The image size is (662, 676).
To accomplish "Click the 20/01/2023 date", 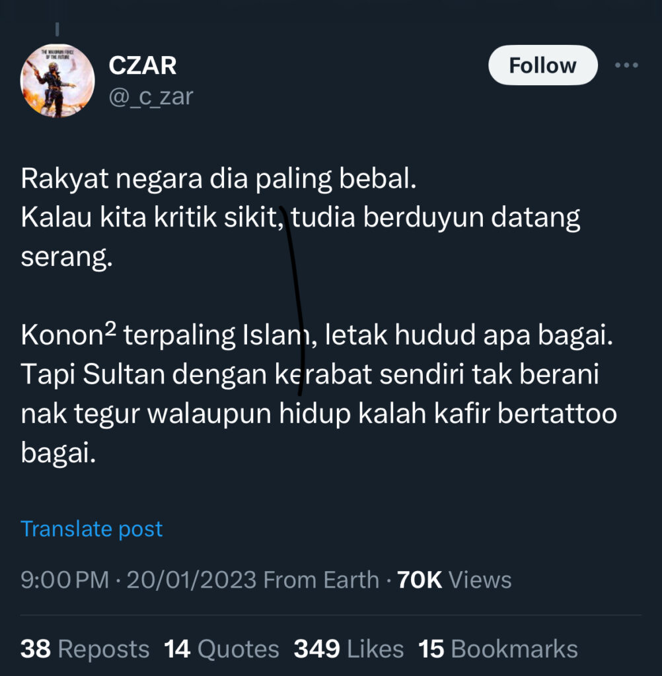I will click(192, 580).
